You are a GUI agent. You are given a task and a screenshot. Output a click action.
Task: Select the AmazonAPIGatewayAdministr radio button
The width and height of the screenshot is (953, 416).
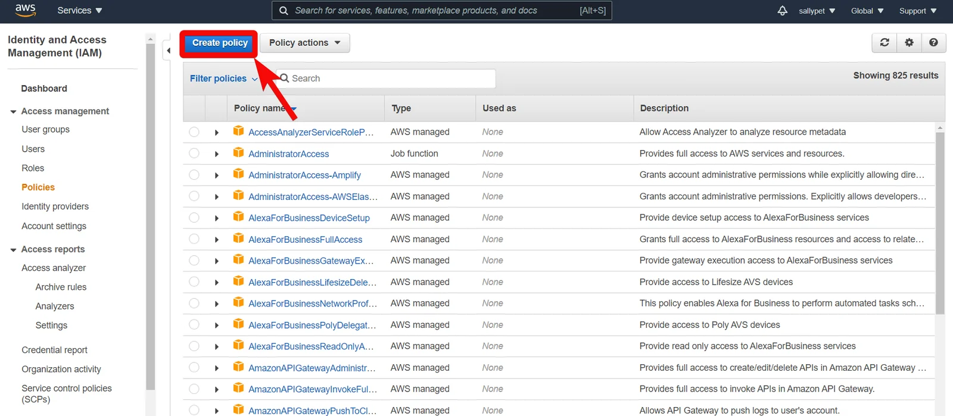194,367
